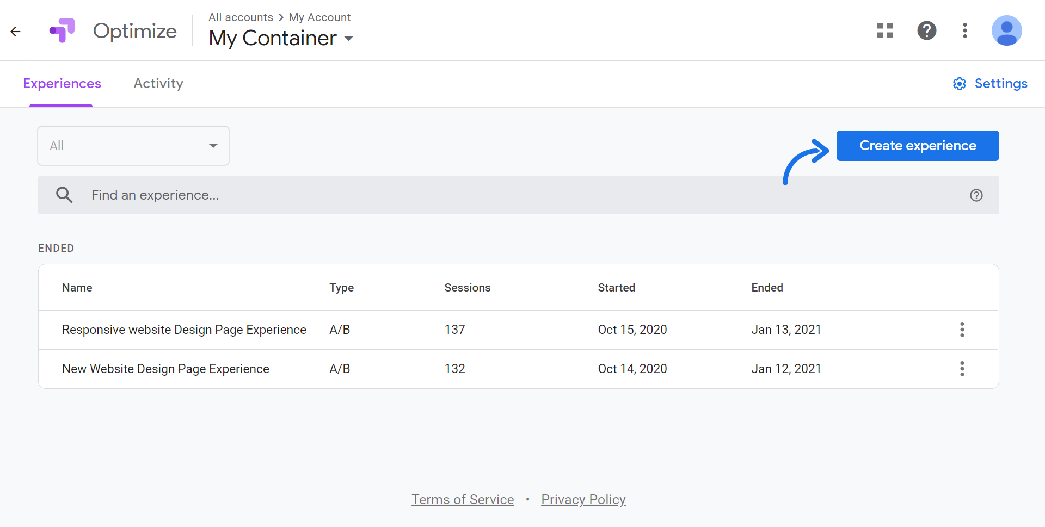This screenshot has height=527, width=1045.
Task: Open the All filter dropdown
Action: coord(133,146)
